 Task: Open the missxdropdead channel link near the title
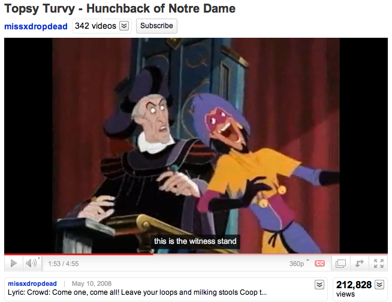click(x=36, y=26)
